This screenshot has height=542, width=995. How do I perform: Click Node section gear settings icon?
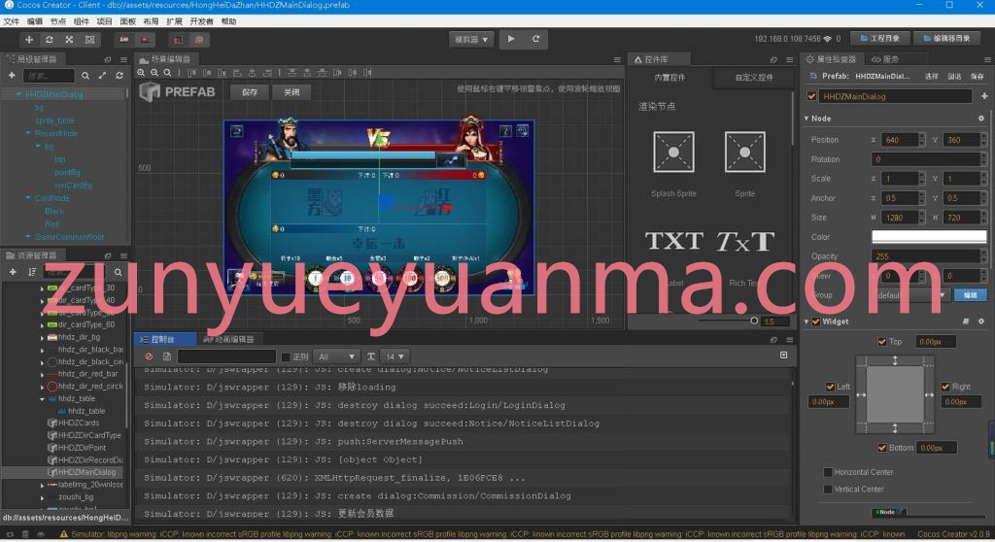pos(981,119)
